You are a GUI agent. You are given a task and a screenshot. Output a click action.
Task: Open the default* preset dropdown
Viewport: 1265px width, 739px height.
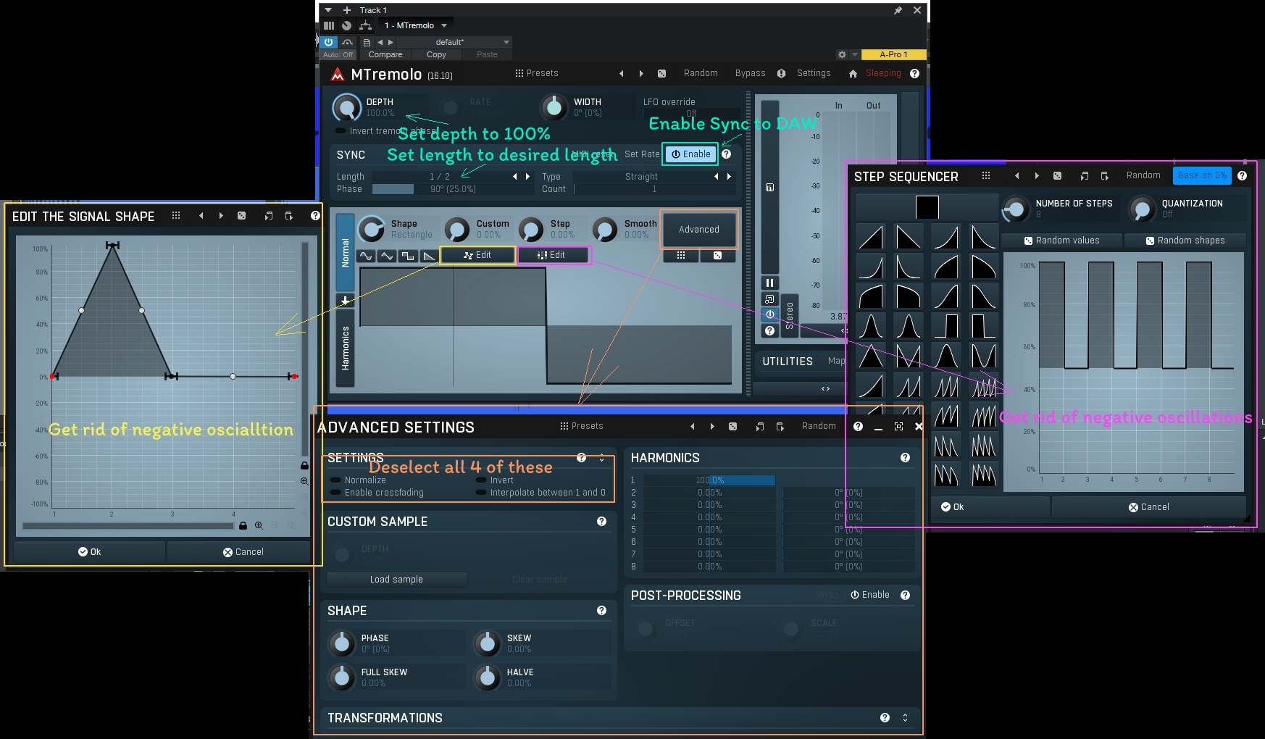455,42
